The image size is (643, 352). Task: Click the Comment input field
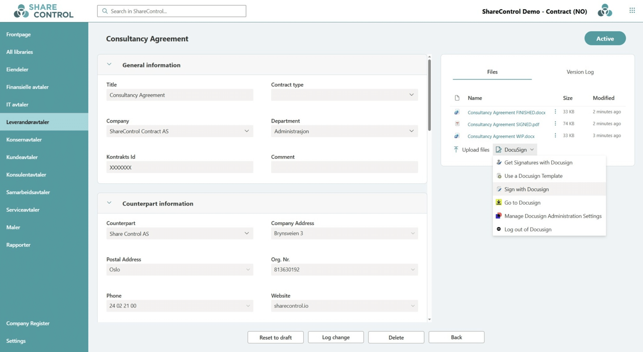coord(344,167)
